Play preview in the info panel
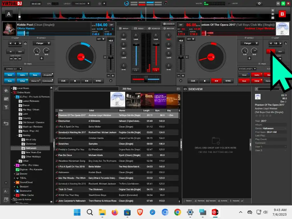The image size is (292, 219). tap(256, 89)
